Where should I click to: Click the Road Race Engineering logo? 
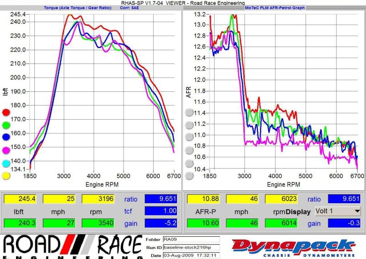point(71,247)
